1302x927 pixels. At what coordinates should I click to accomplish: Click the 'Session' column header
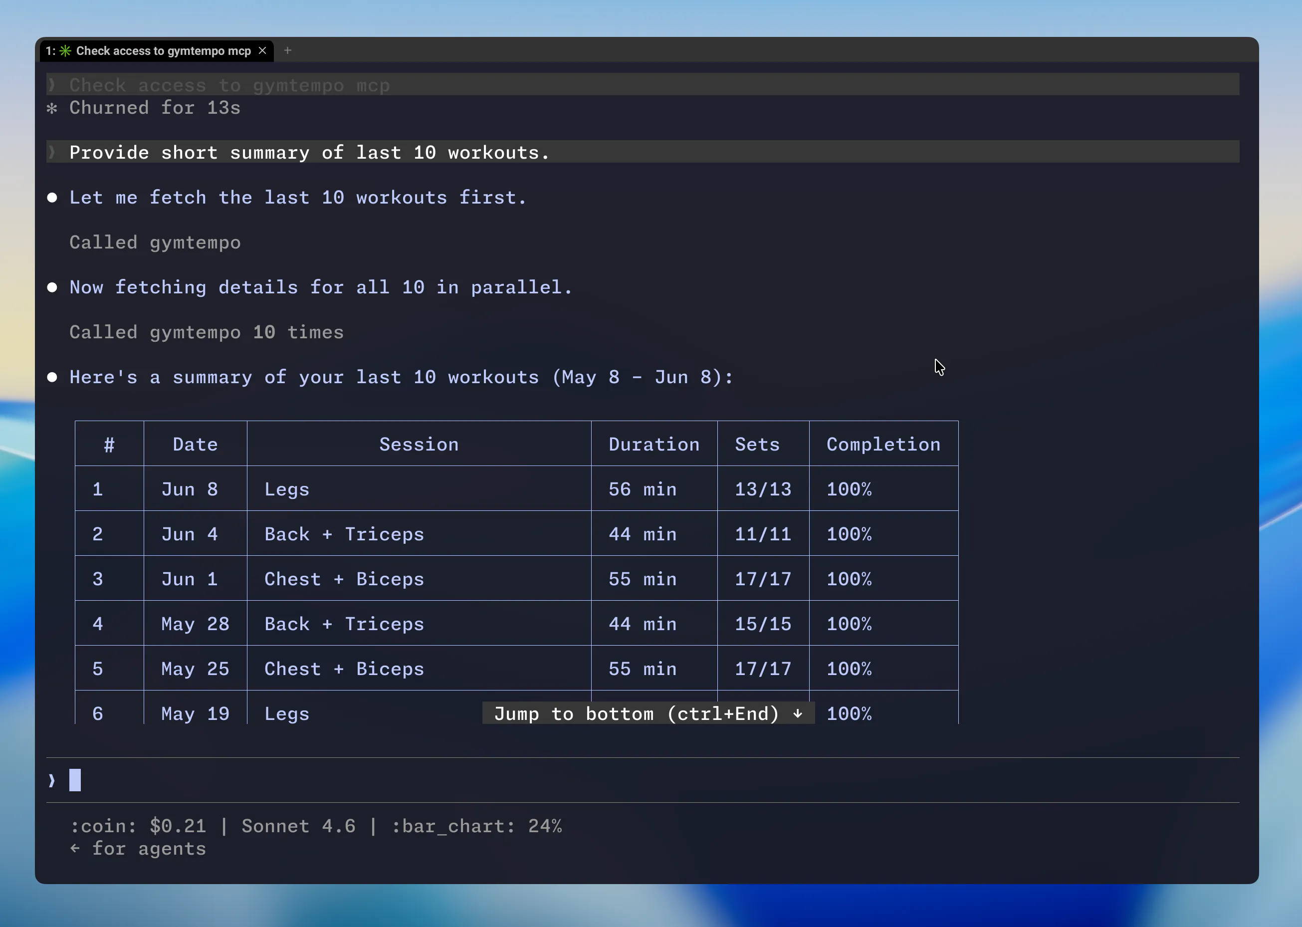tap(419, 444)
